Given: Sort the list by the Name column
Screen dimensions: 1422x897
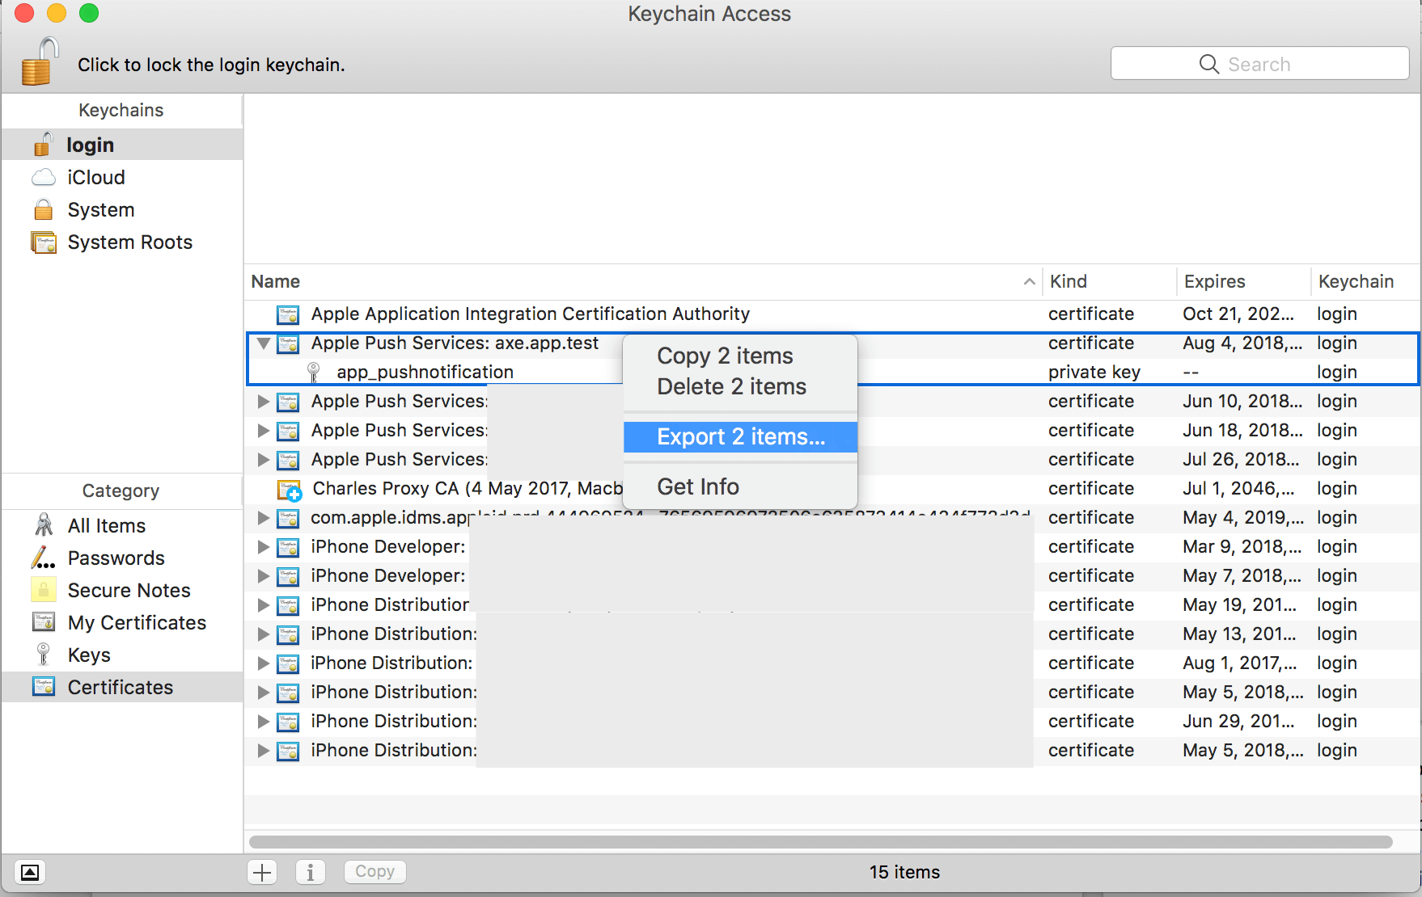Looking at the screenshot, I should click(x=643, y=281).
